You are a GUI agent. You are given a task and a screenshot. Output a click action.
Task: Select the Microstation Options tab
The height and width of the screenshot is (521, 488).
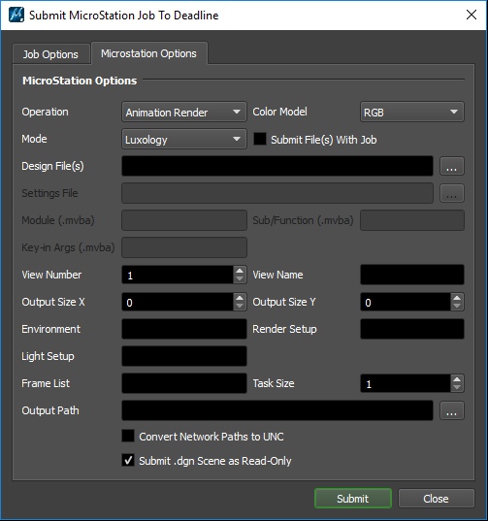click(149, 53)
